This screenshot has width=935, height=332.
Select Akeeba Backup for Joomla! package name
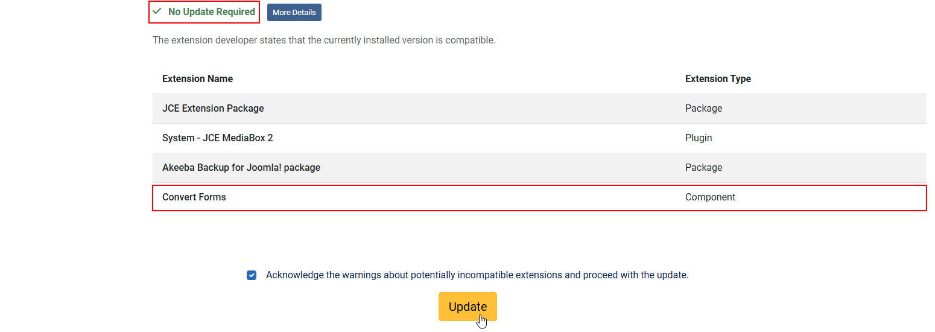pyautogui.click(x=241, y=168)
